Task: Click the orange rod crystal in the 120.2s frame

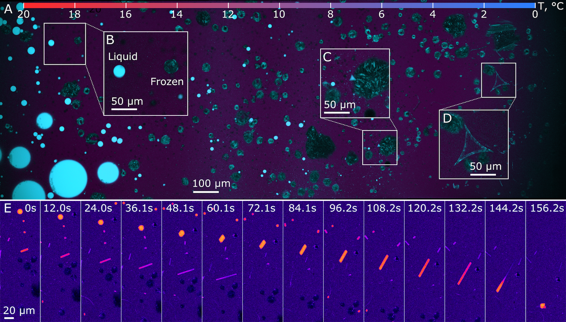Action: pyautogui.click(x=424, y=267)
